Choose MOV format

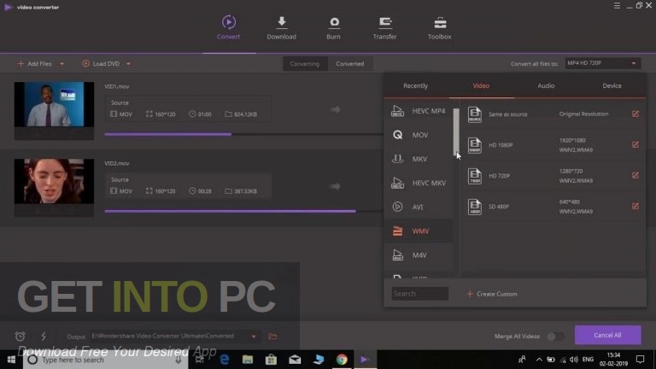419,135
